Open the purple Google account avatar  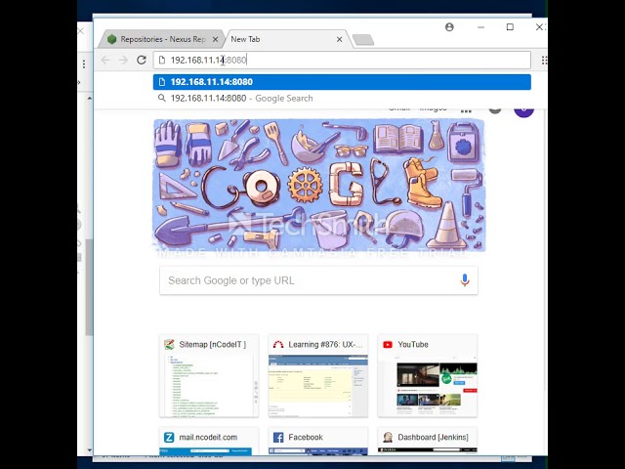point(523,112)
